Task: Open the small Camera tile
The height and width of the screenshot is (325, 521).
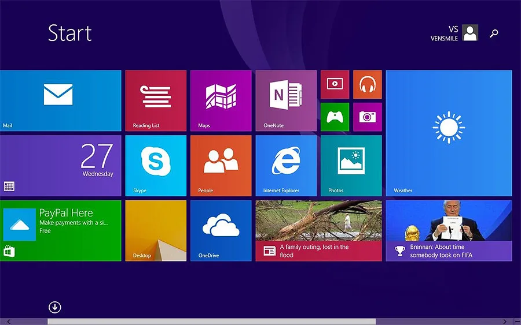Action: (368, 117)
